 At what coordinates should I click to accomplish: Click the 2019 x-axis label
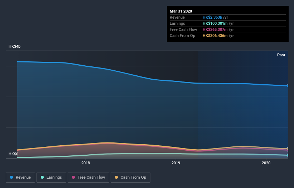(176, 163)
